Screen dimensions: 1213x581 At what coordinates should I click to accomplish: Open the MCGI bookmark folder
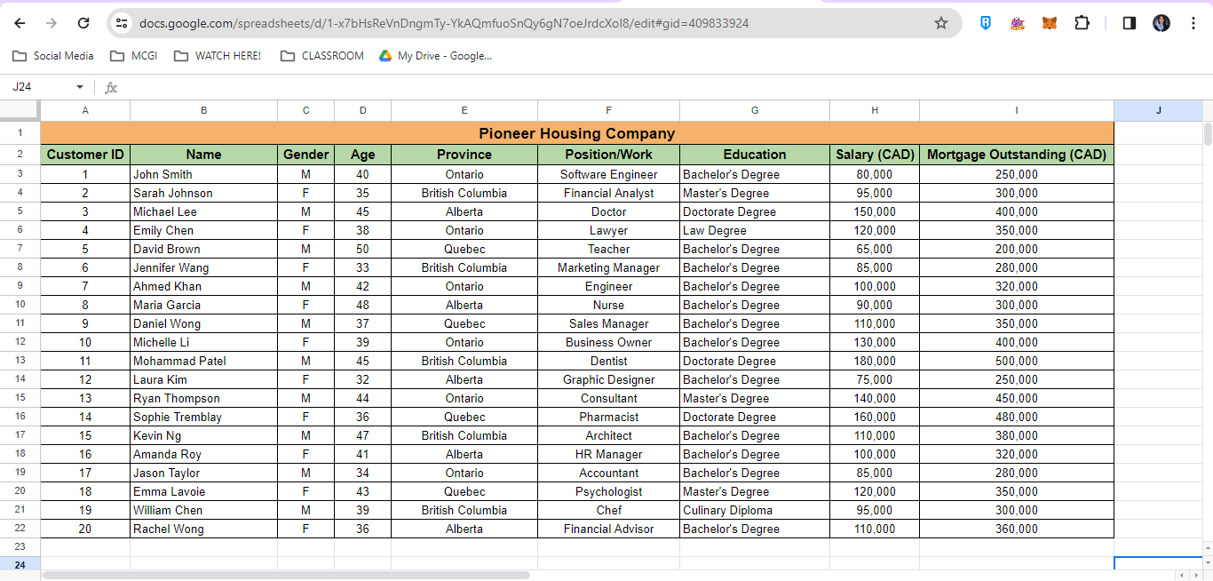click(134, 56)
